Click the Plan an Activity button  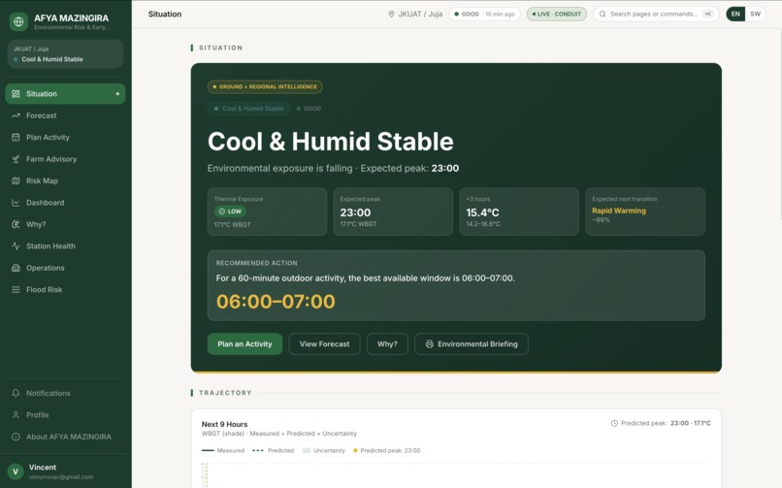[244, 344]
